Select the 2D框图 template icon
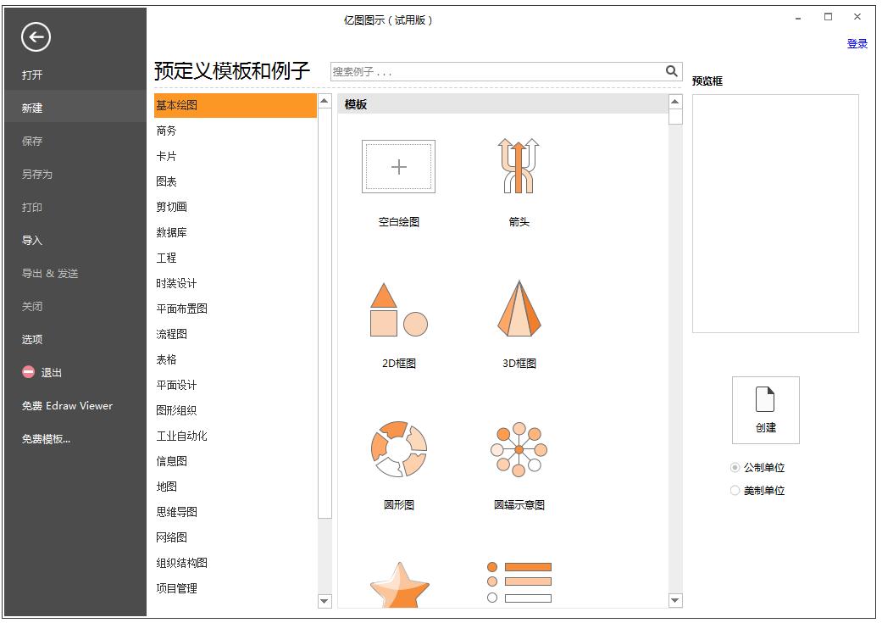The width and height of the screenshot is (882, 623). point(397,314)
